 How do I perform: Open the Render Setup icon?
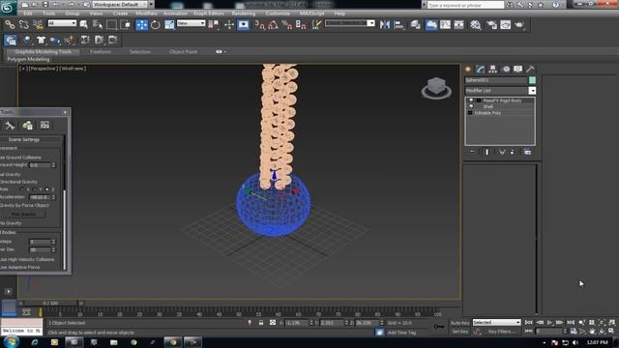[x=491, y=25]
